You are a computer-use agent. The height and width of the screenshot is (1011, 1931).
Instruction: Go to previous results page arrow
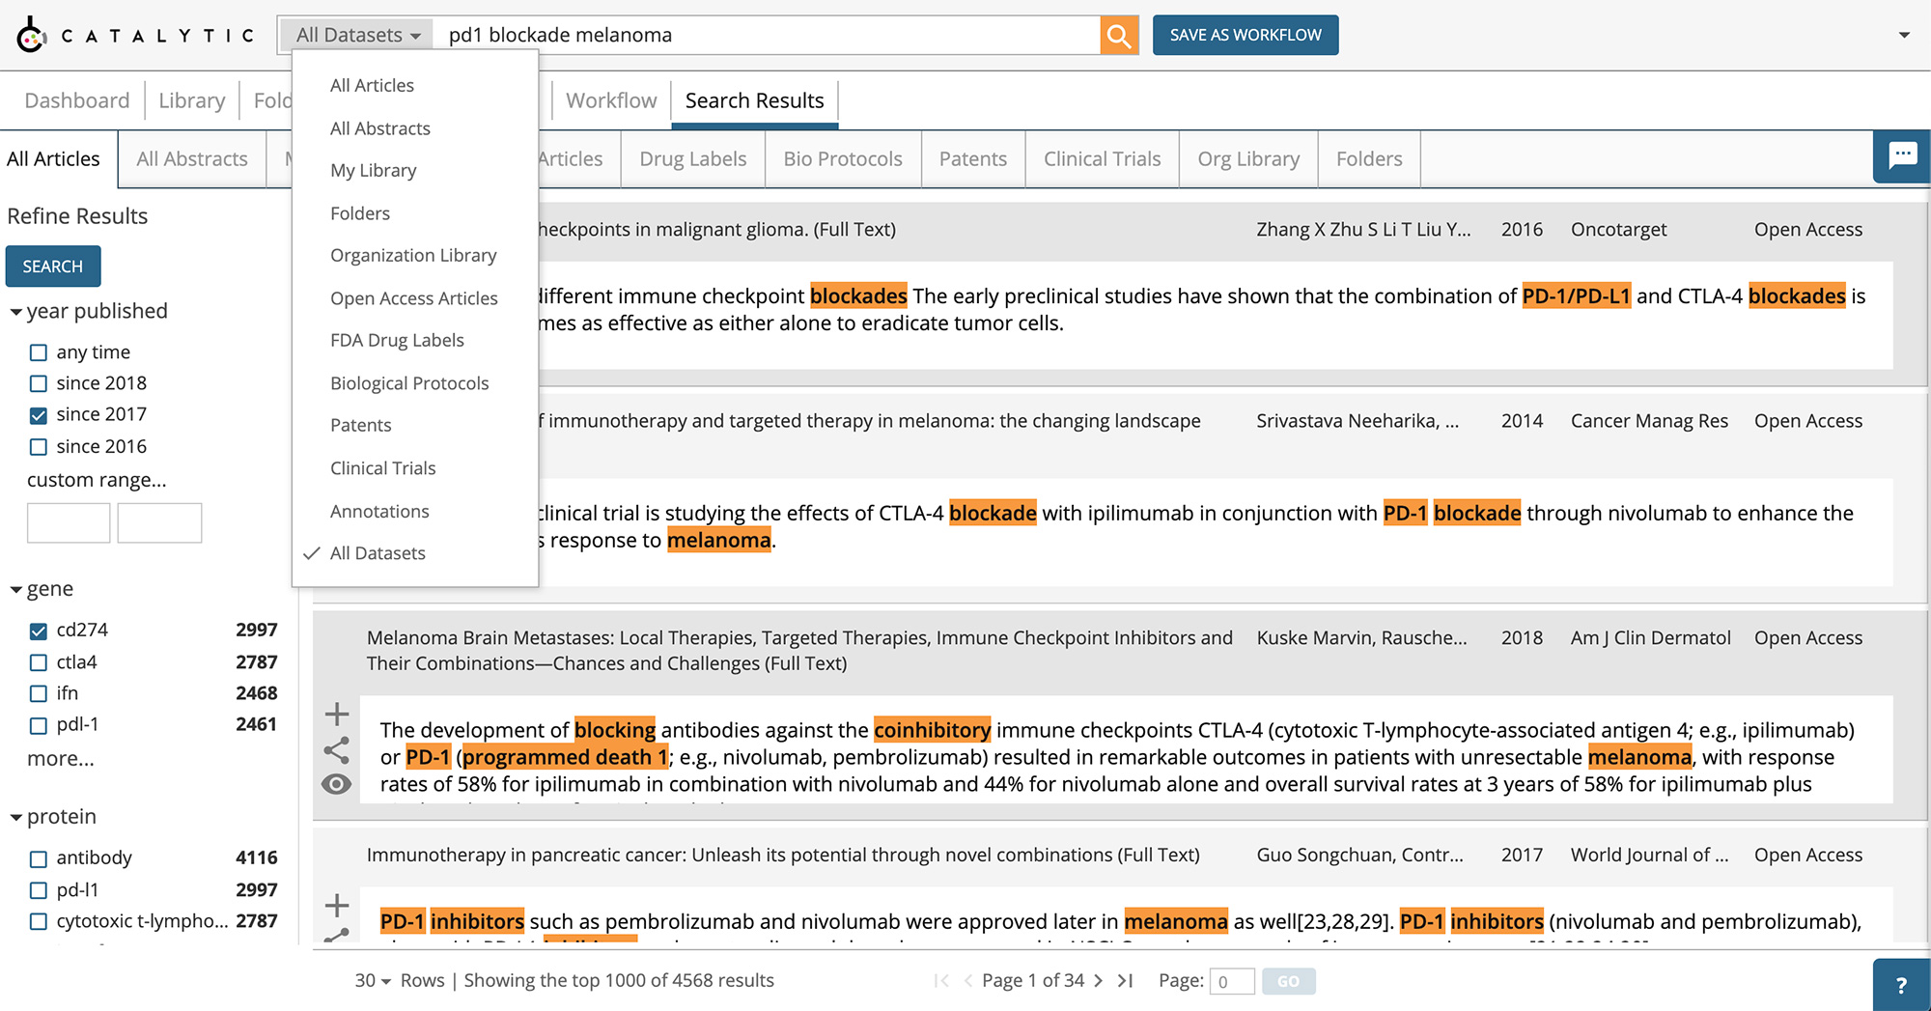click(968, 981)
